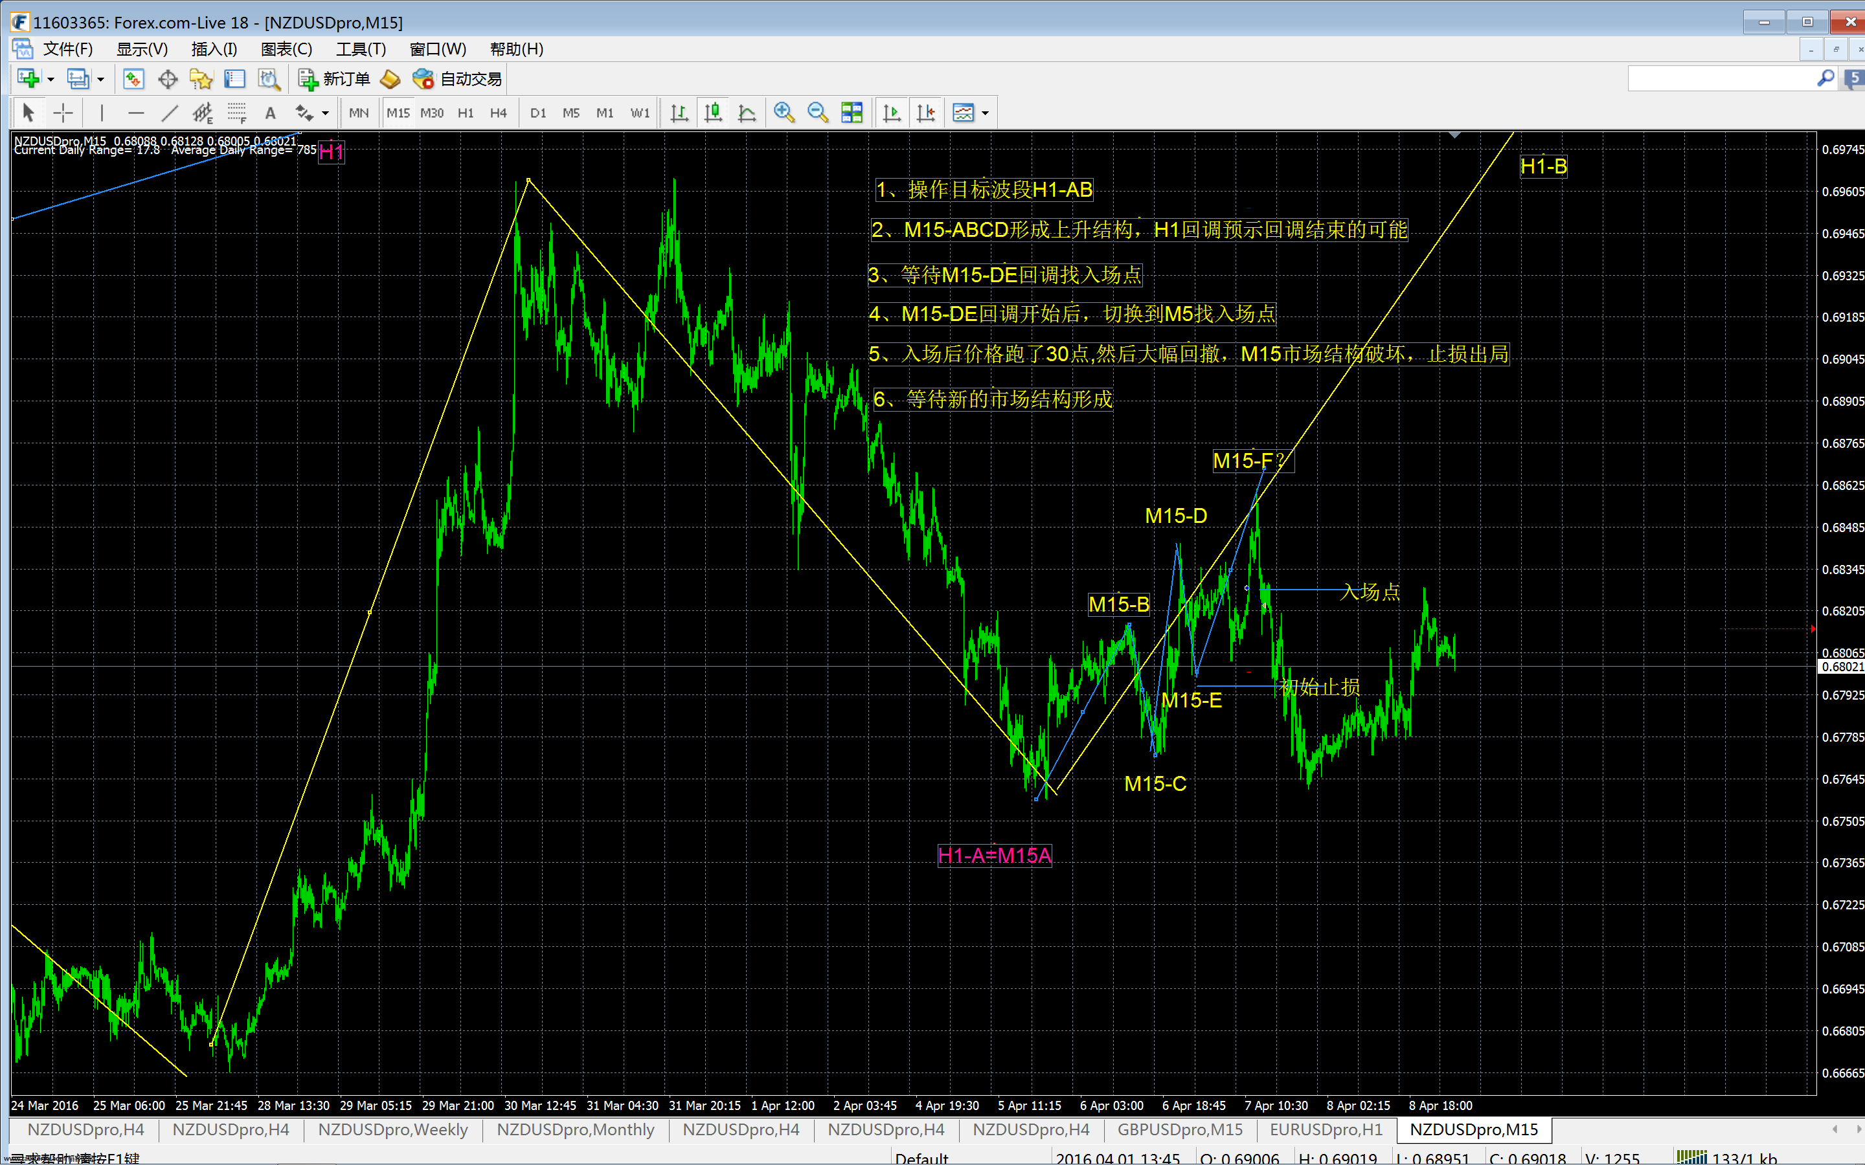Select the NZDUSDpro,M15 chart tab
The width and height of the screenshot is (1865, 1165).
coord(1473,1129)
